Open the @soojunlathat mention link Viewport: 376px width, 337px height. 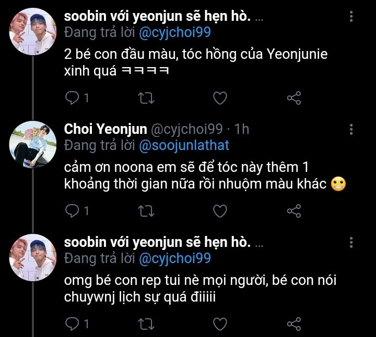click(x=184, y=145)
